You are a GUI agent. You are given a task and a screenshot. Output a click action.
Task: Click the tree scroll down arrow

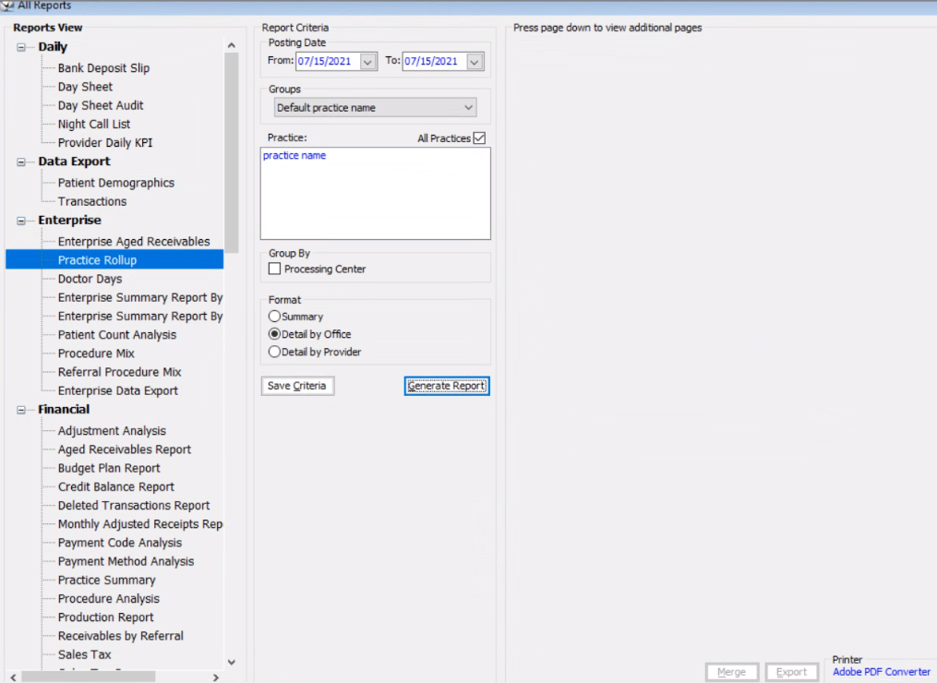232,662
